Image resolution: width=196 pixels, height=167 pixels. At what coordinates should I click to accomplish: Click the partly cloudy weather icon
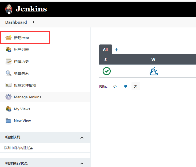[x=154, y=71]
